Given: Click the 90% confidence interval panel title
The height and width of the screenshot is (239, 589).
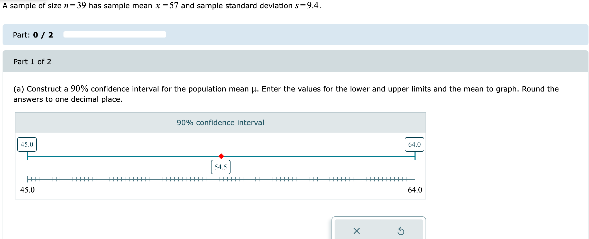Looking at the screenshot, I should tap(220, 123).
